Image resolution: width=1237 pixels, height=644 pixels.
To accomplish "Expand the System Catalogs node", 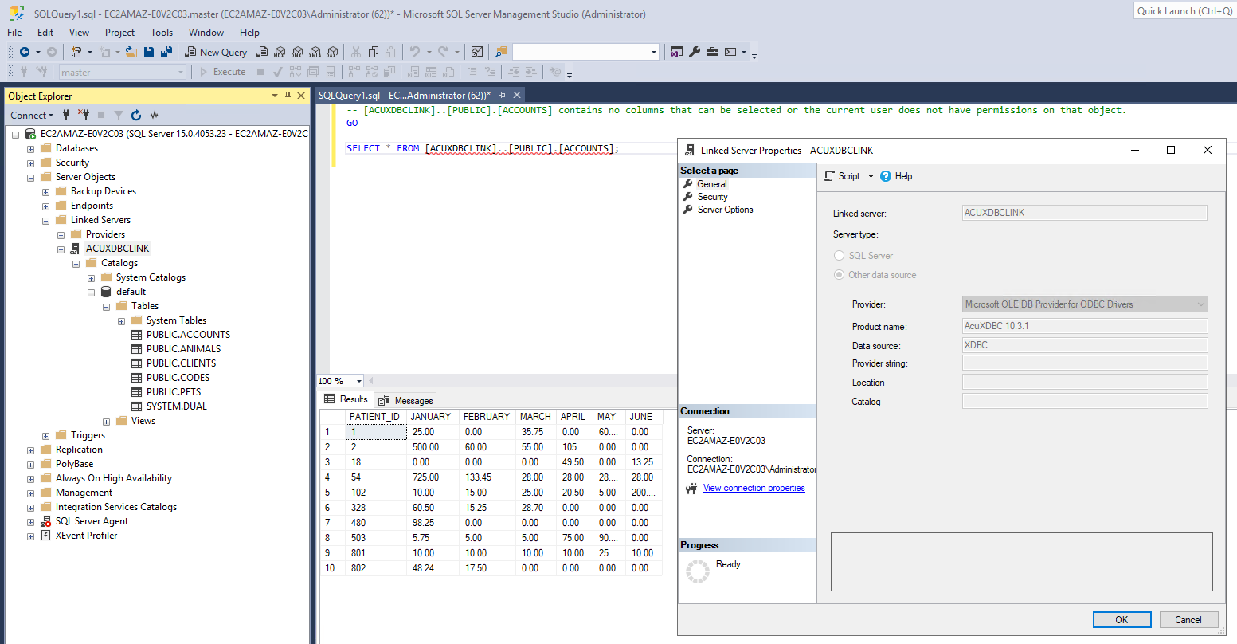I will (x=91, y=277).
